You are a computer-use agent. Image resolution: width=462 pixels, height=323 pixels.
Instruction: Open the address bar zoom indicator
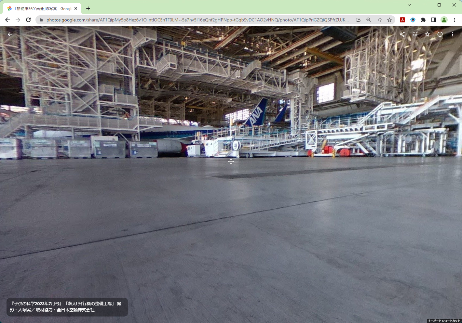click(369, 20)
